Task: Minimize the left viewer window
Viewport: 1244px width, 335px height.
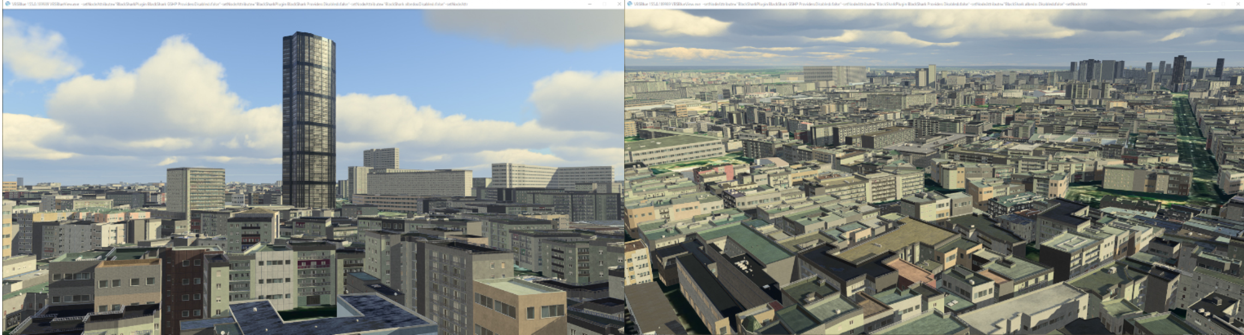Action: coord(590,4)
